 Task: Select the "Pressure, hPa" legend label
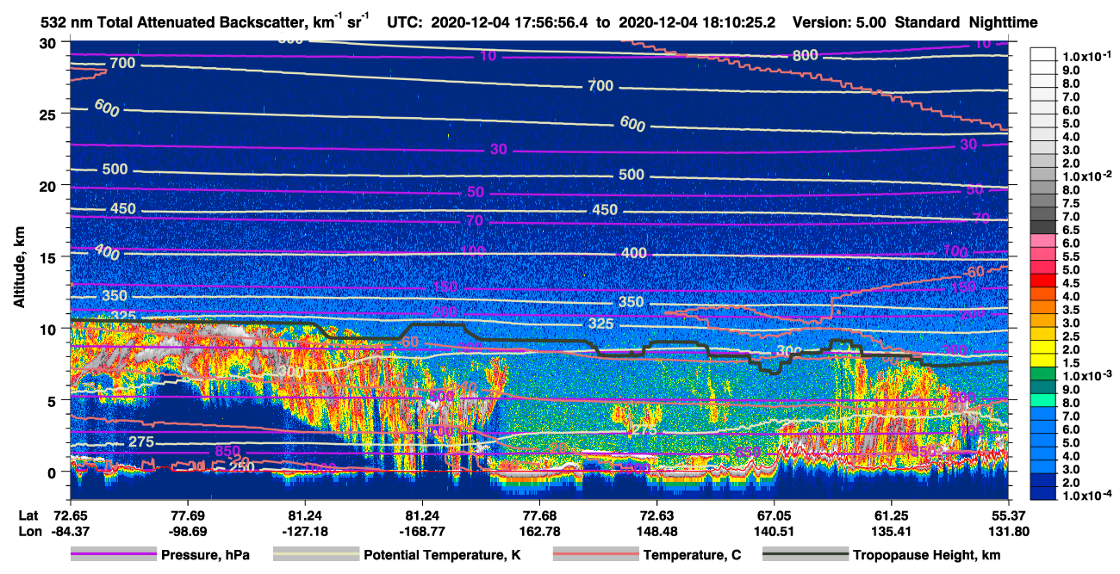point(205,555)
